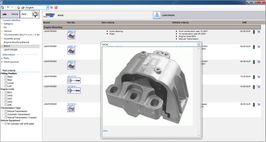Click the Part criteria column header
Screen dimensions: 266x142
click(108, 22)
